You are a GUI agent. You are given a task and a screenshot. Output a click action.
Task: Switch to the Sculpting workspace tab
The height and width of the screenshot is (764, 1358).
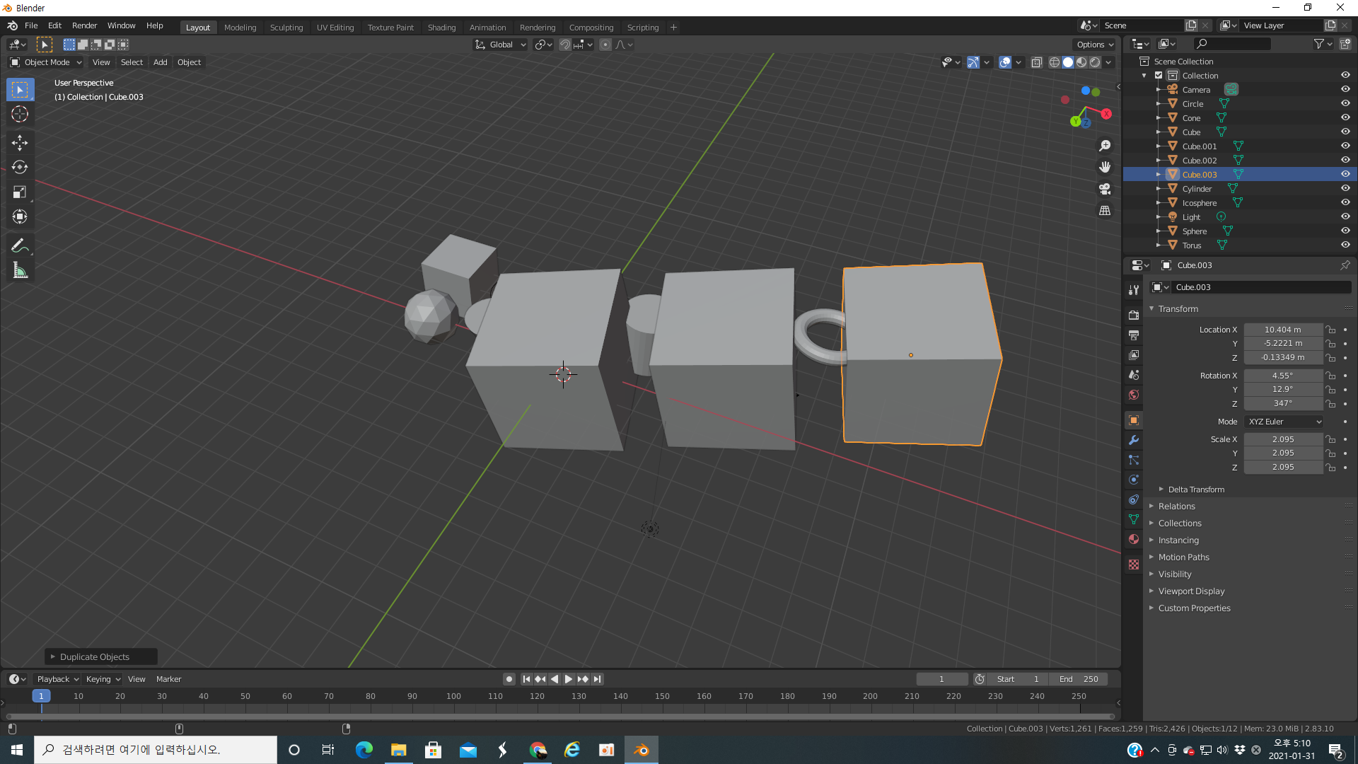(x=286, y=28)
